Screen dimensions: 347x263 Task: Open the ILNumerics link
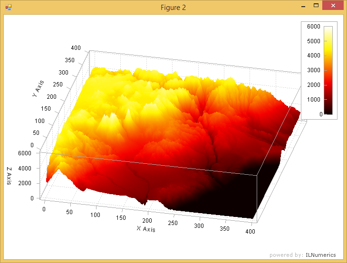[320, 255]
